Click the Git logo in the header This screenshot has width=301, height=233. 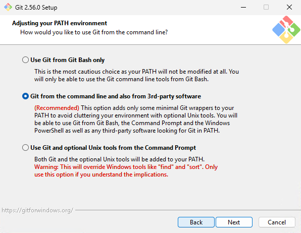286,30
